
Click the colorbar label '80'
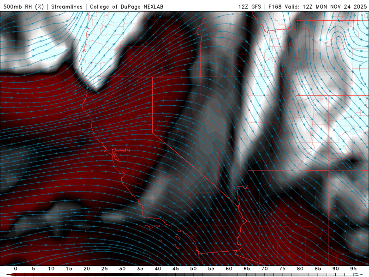tap(300, 269)
